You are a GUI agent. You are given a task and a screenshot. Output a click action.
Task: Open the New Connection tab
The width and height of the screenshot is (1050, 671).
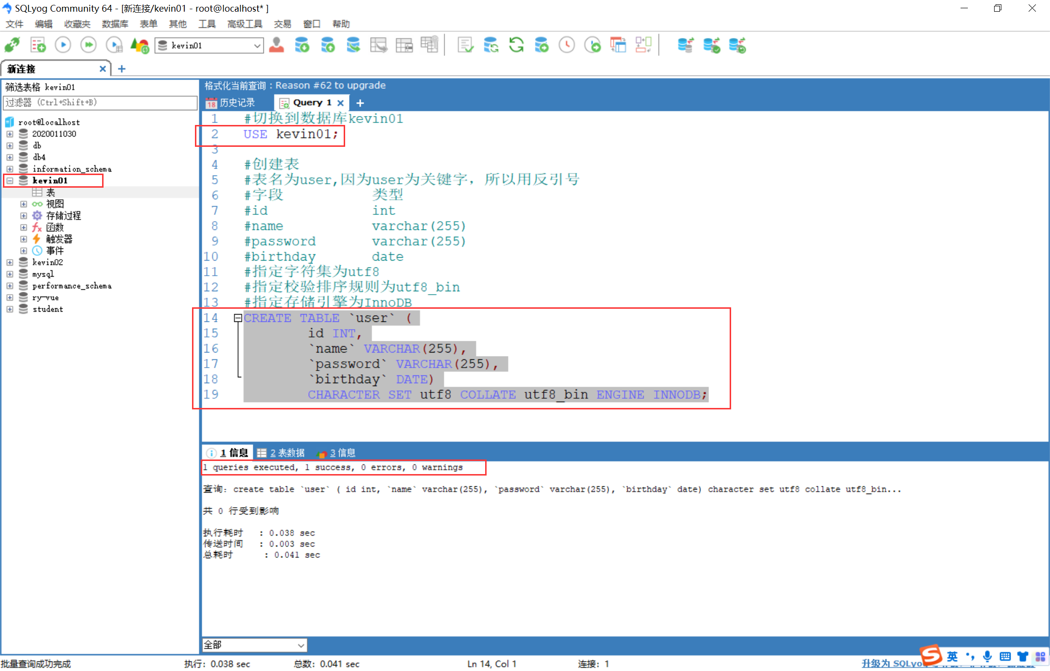click(x=46, y=69)
